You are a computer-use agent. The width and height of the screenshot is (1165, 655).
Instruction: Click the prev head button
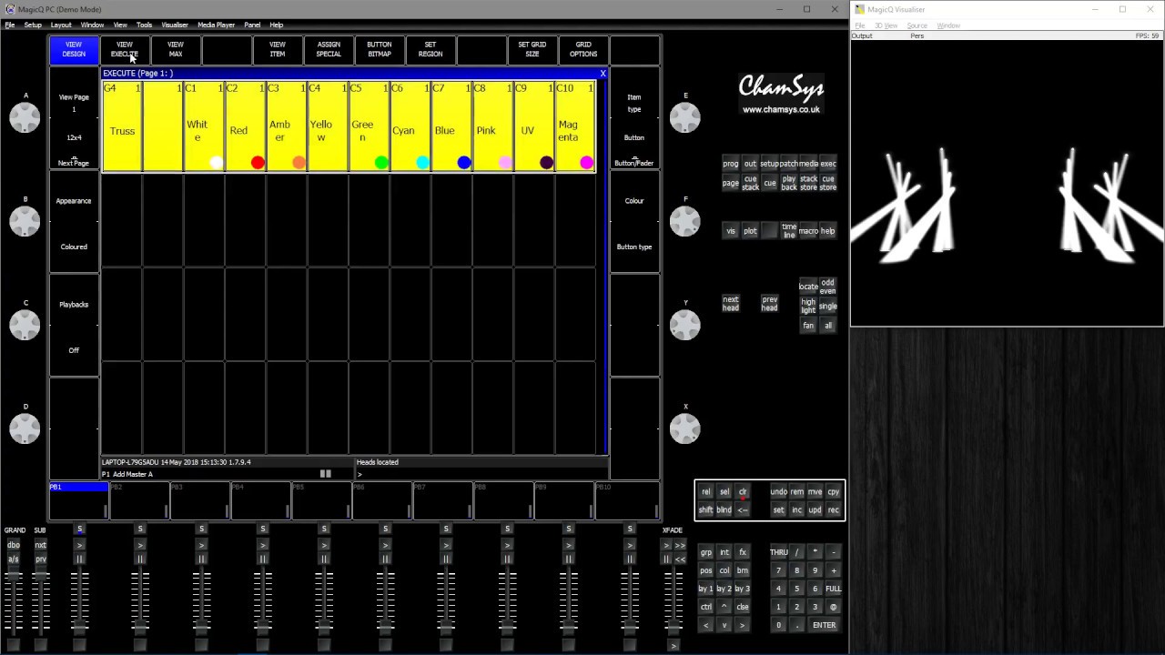769,304
